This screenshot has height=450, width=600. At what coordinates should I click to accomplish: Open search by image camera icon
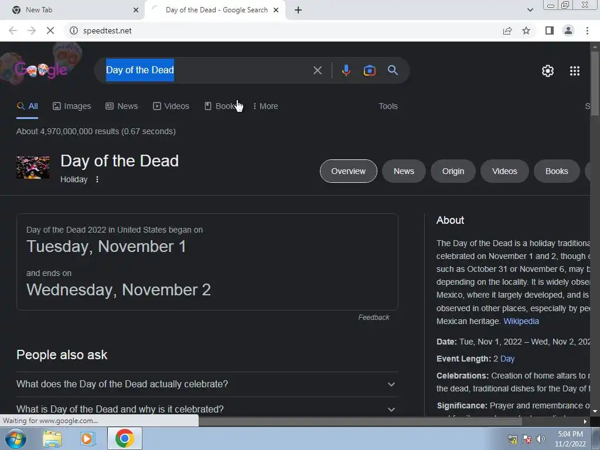pos(369,70)
